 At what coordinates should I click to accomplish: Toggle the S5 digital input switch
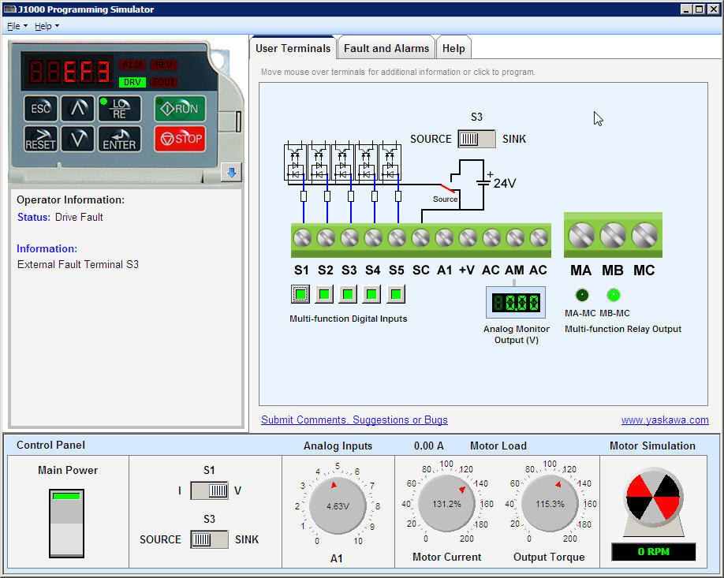396,294
